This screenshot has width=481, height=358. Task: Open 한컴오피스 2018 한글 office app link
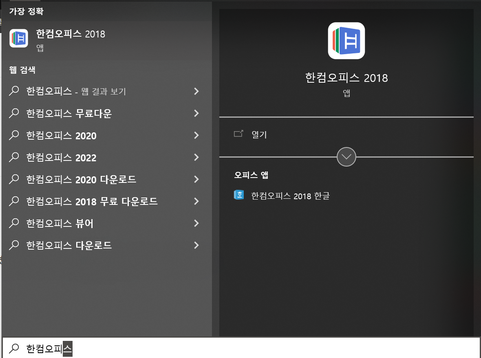(290, 195)
